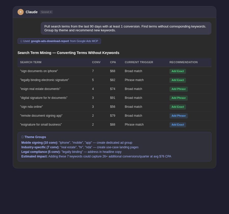Image resolution: width=229 pixels, height=214 pixels.
Task: Select the SEARCH TERM column header
Action: [31, 62]
